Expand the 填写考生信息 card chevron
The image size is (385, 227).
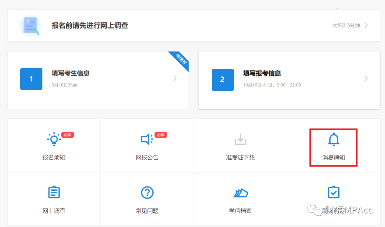[175, 78]
